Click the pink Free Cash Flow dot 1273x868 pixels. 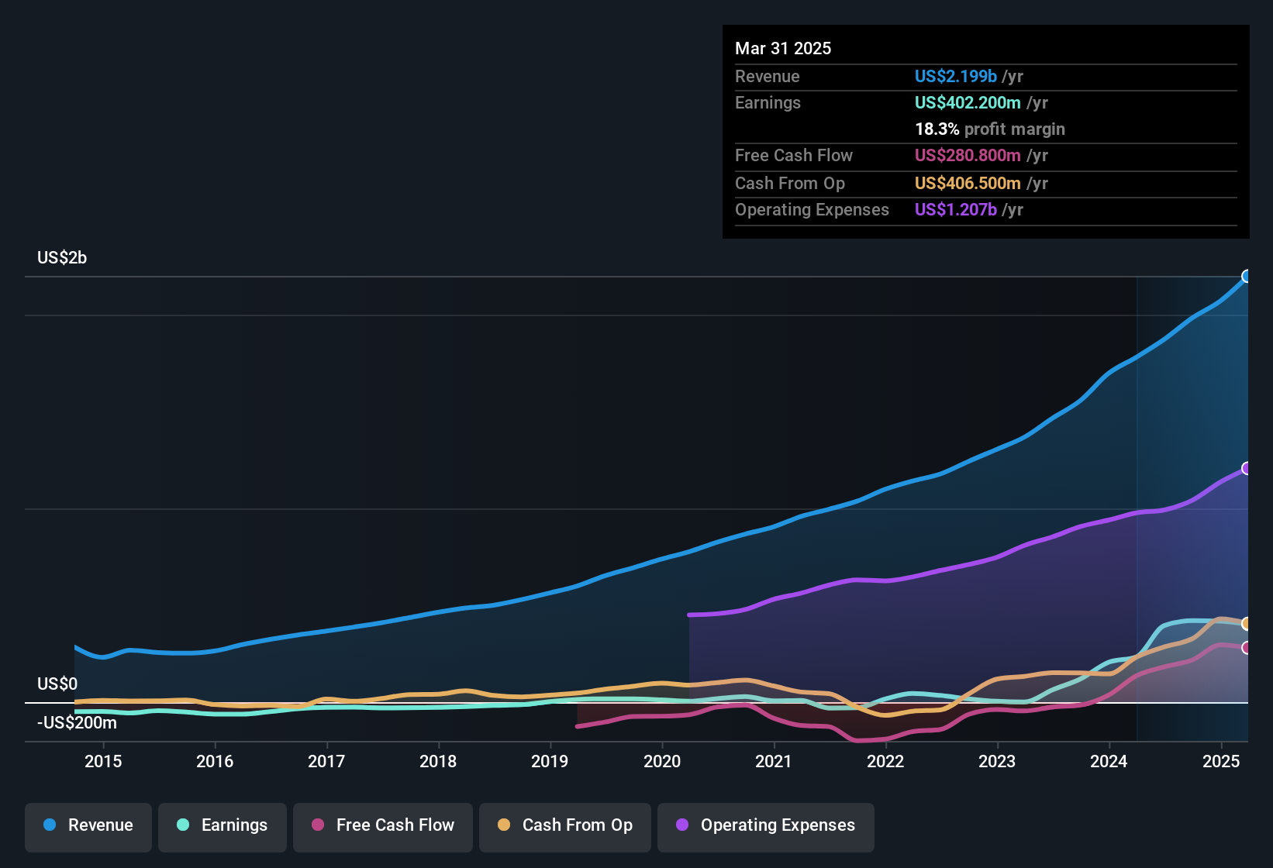coord(318,825)
